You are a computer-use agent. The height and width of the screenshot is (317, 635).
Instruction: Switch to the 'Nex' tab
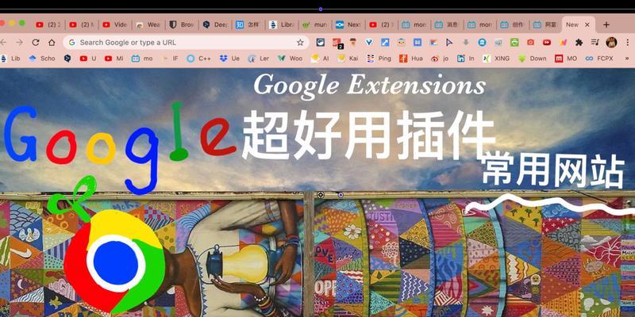tap(348, 25)
